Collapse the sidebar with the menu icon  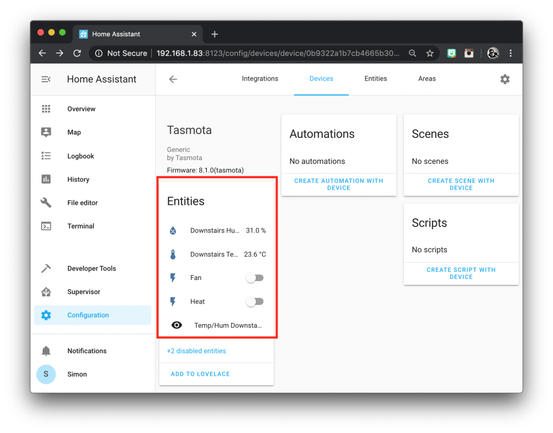(46, 79)
